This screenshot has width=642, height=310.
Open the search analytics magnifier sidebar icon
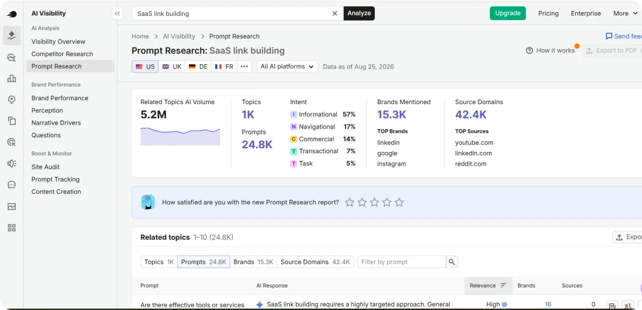12,58
